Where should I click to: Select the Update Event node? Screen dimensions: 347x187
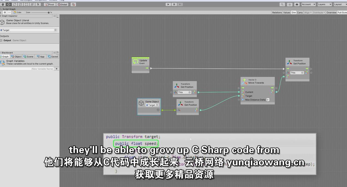[140, 65]
